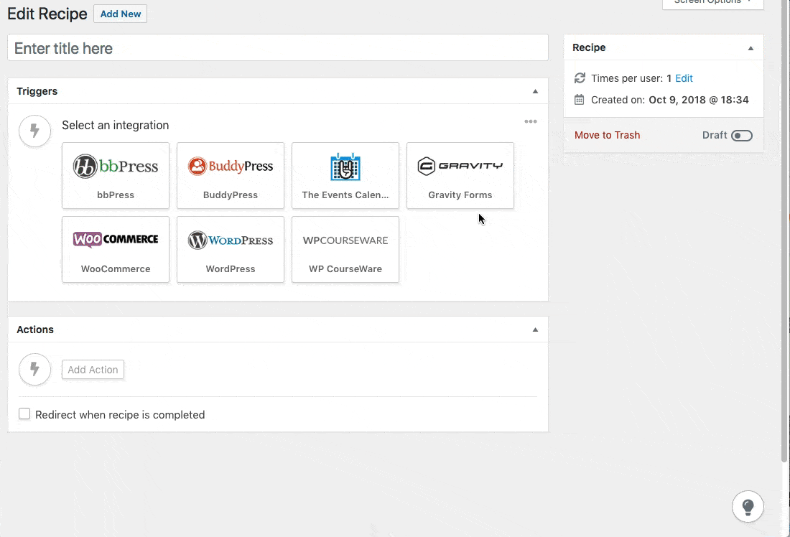Click the Select an integration heading
Viewport: 790px width, 537px height.
coord(116,125)
